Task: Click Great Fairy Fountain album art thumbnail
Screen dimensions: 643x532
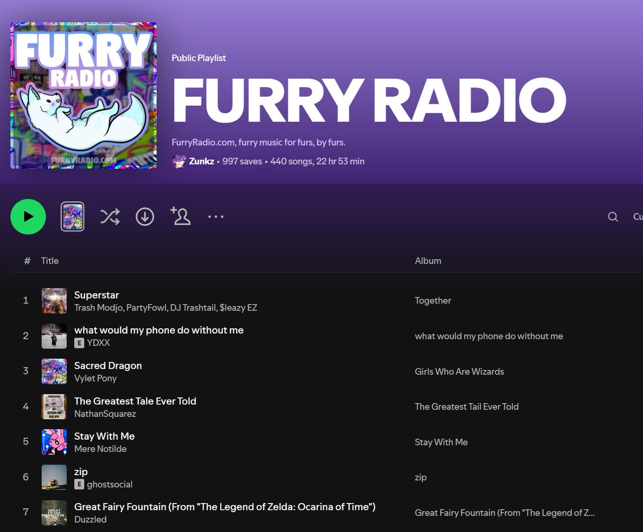Action: coord(54,513)
